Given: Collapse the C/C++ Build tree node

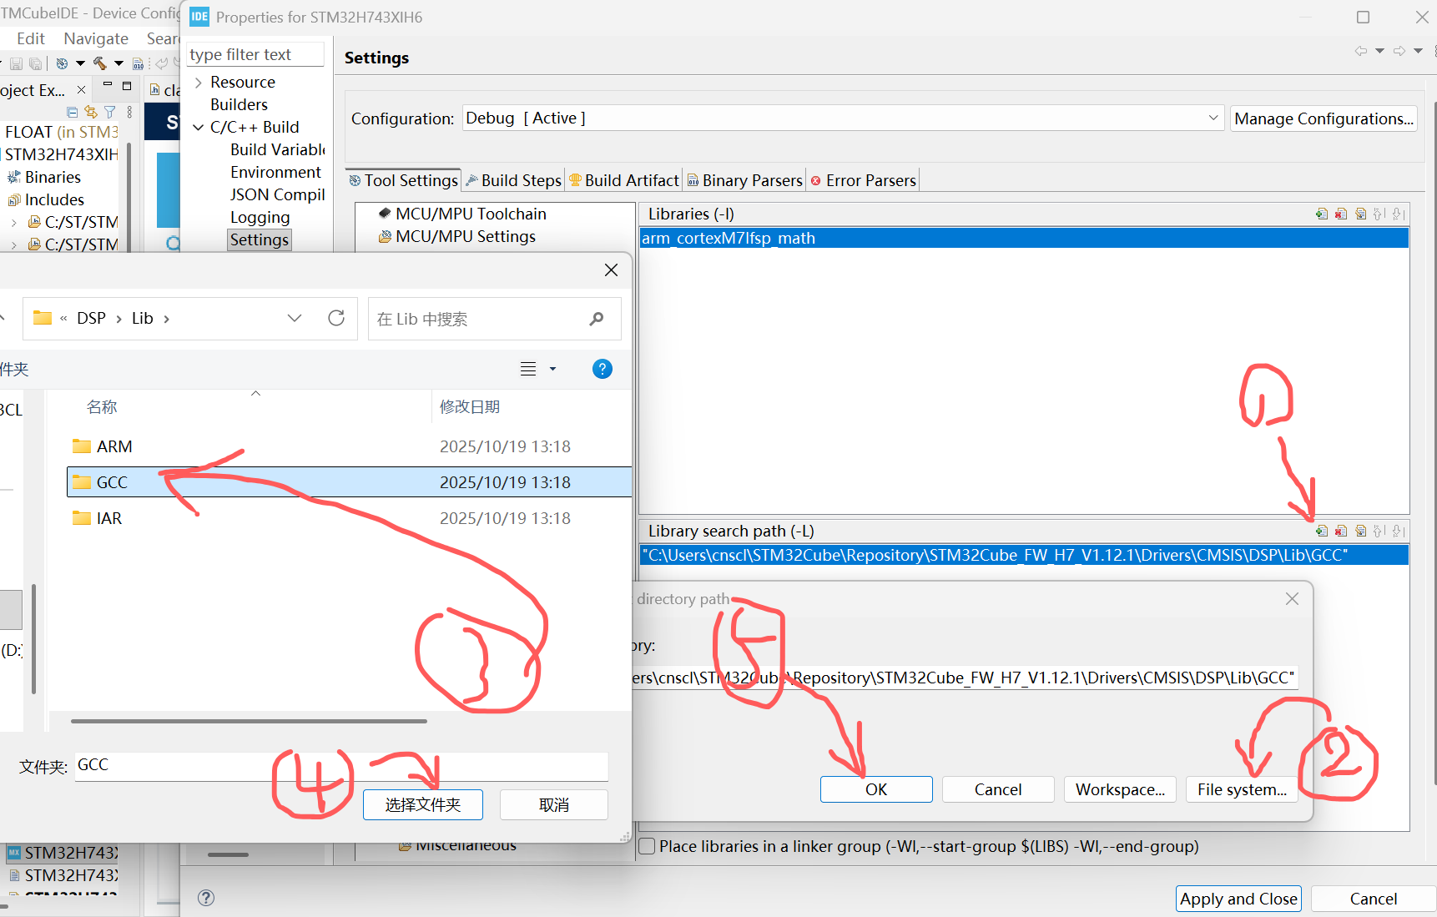Looking at the screenshot, I should pyautogui.click(x=199, y=127).
